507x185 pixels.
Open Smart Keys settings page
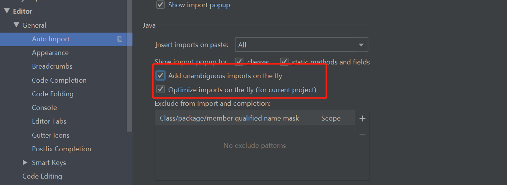[49, 162]
